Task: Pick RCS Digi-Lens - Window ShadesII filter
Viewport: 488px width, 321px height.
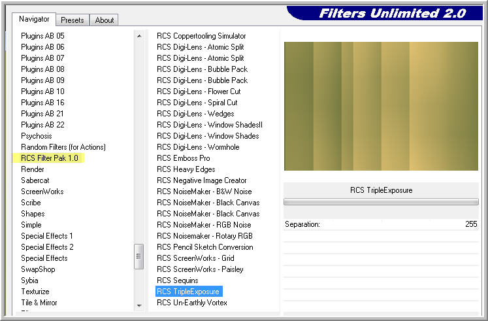Action: (210, 125)
